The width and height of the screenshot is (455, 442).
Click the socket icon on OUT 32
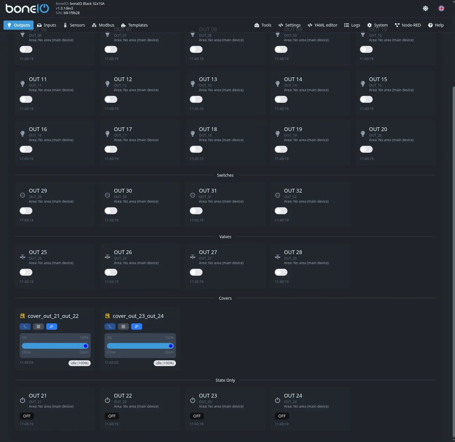click(278, 195)
